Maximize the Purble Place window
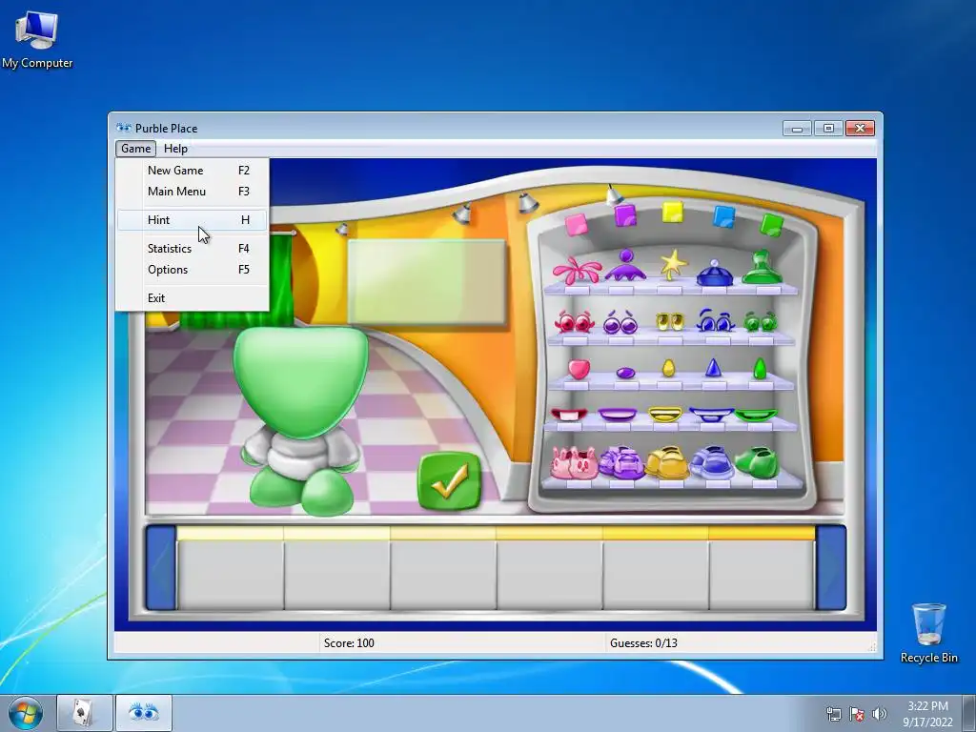This screenshot has height=732, width=976. 828,129
